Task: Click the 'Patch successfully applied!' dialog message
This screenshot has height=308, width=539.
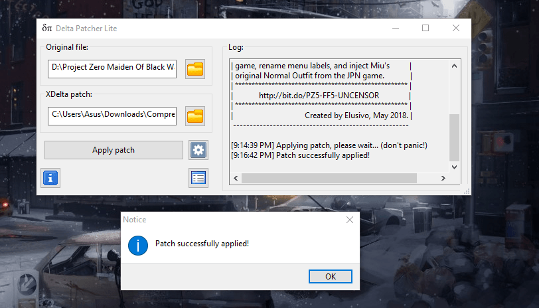Action: [202, 244]
